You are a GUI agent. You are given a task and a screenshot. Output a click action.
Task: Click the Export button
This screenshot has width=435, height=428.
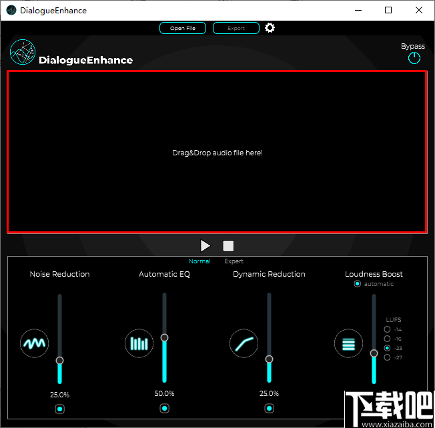(236, 28)
